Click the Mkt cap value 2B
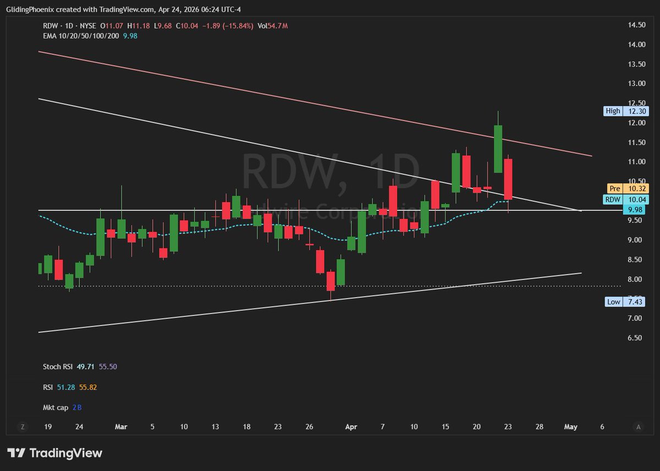This screenshot has width=660, height=471. pyautogui.click(x=78, y=408)
